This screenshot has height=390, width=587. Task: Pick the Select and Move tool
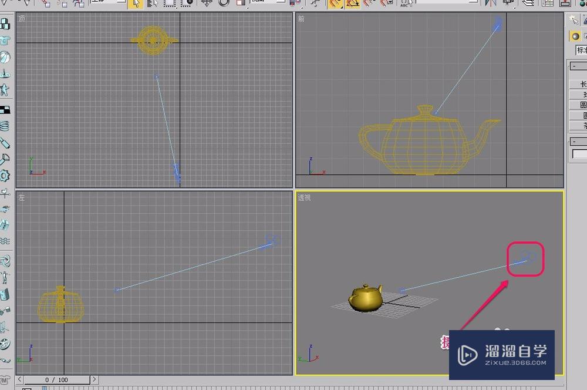(x=207, y=4)
